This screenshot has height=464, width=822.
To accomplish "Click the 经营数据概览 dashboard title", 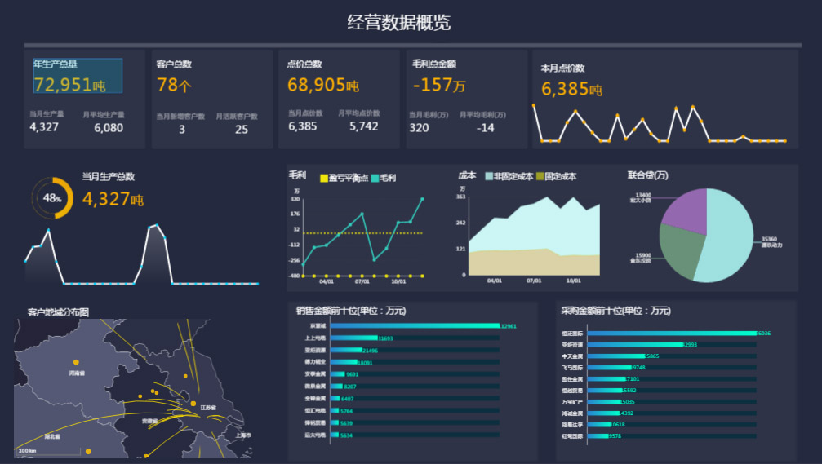I will (x=399, y=23).
